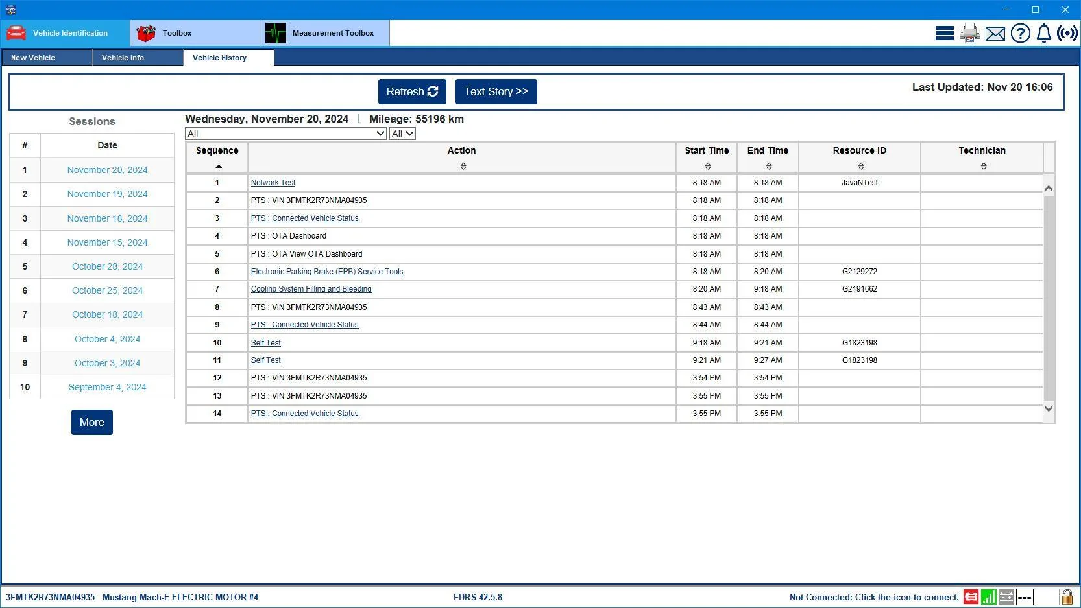
Task: Click the table scrollbar down arrow
Action: click(1049, 408)
